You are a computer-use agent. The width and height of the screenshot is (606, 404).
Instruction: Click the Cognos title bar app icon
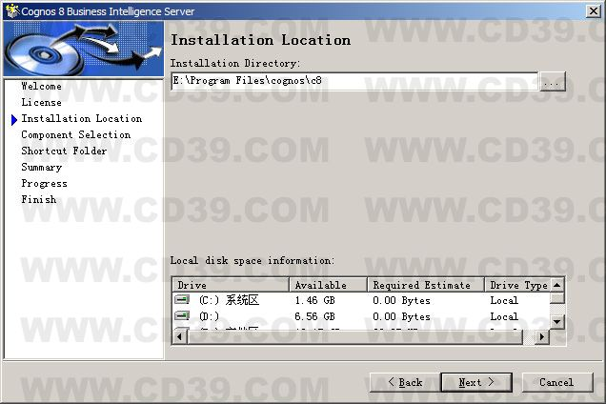click(x=12, y=10)
